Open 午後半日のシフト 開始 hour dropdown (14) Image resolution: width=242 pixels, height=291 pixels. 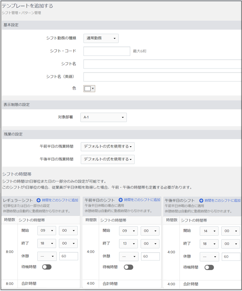[209, 231]
